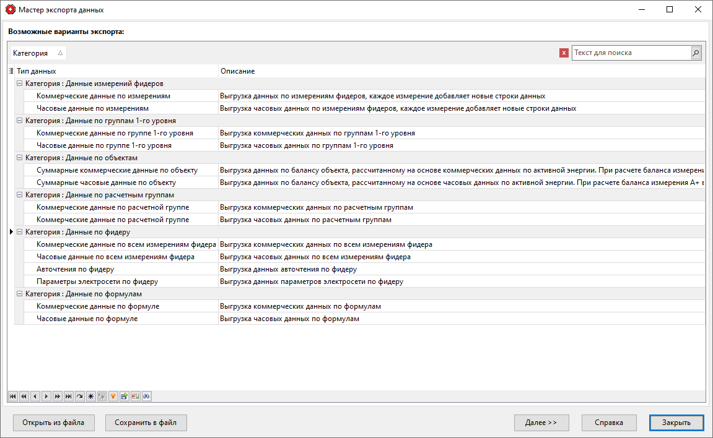The image size is (713, 438).
Task: Click the red X clear search icon
Action: (564, 53)
